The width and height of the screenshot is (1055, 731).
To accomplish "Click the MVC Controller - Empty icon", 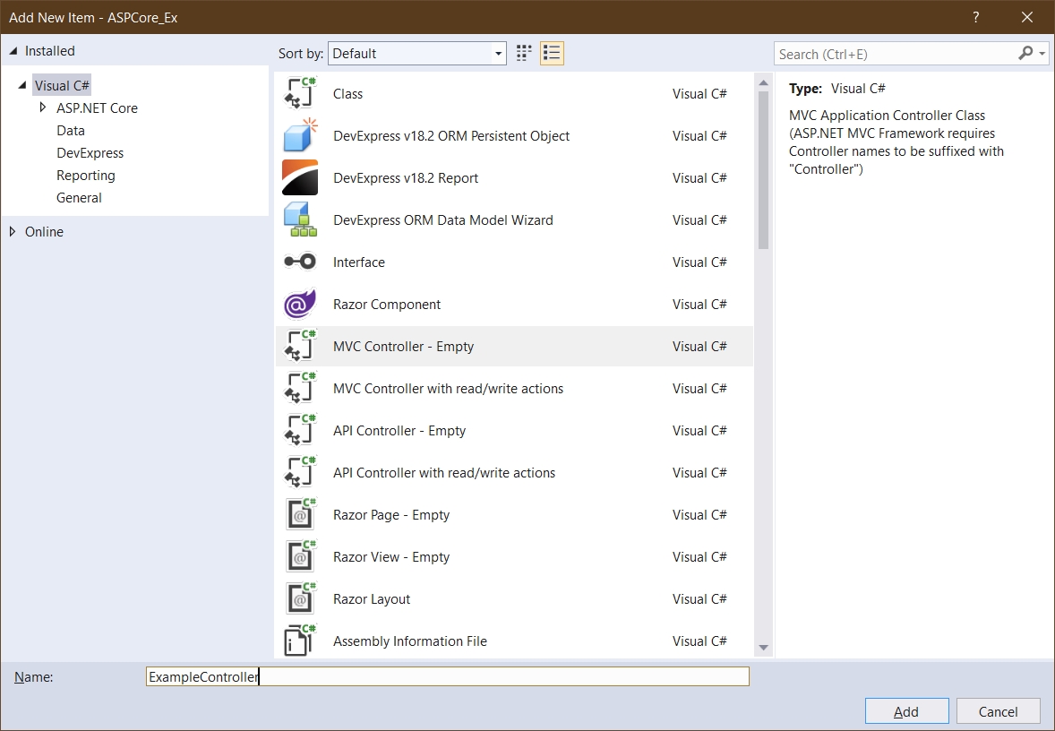I will pyautogui.click(x=299, y=346).
